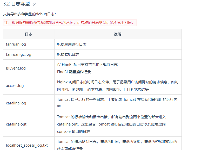222x150 pixels.
Task: Click the line console 输出的日志
Action: [x=73, y=132]
